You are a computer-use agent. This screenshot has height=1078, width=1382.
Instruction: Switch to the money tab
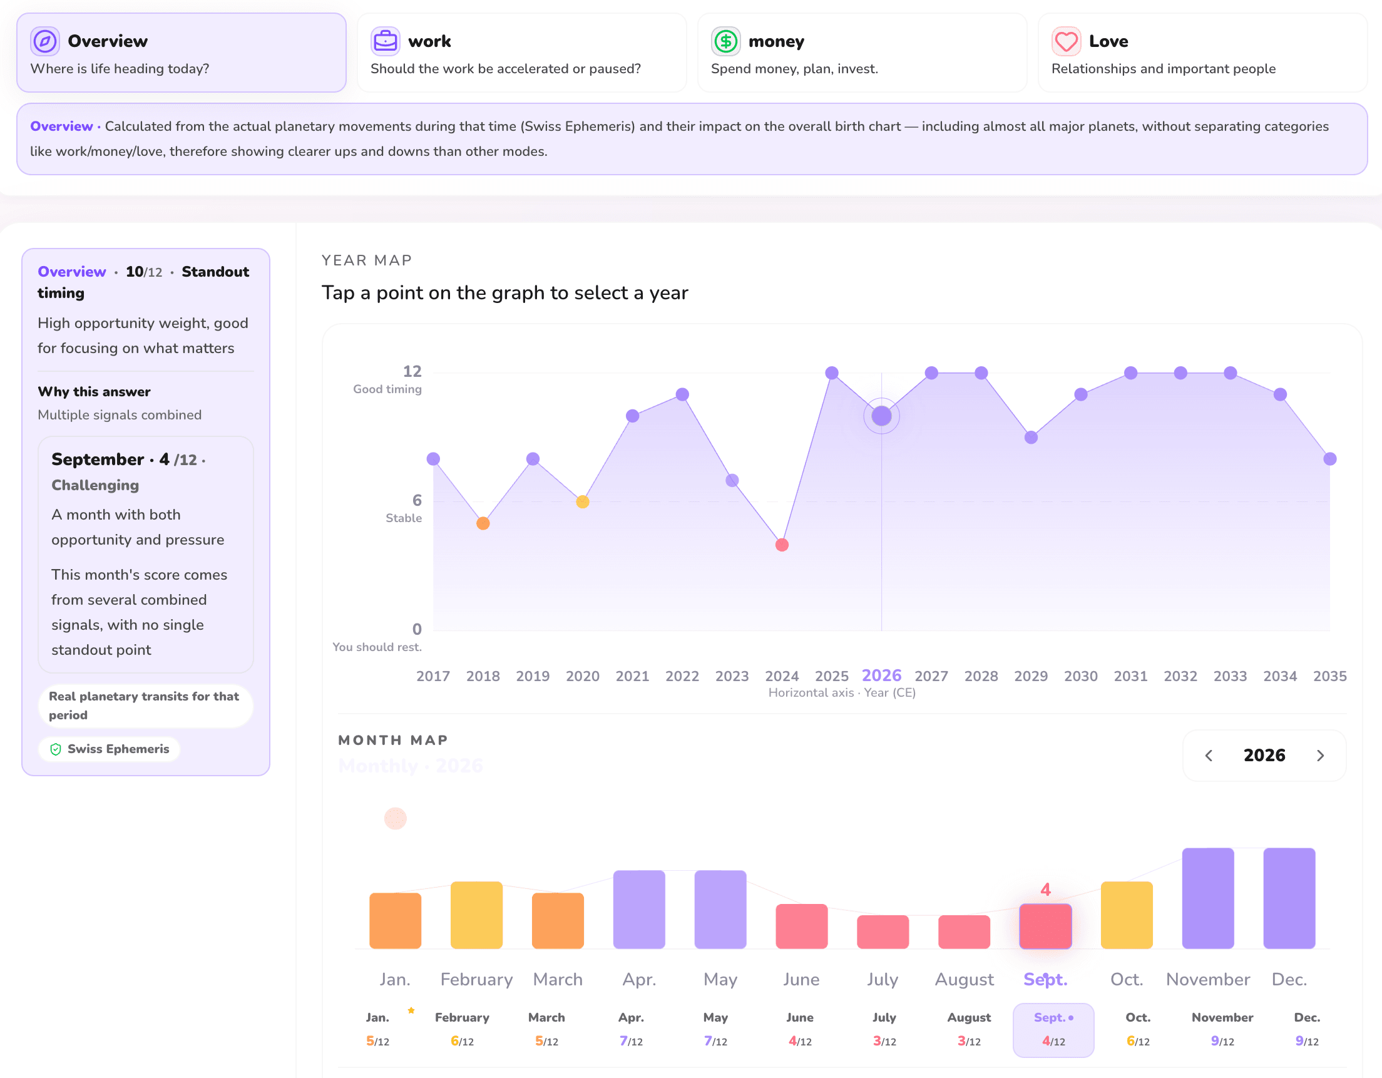[862, 53]
